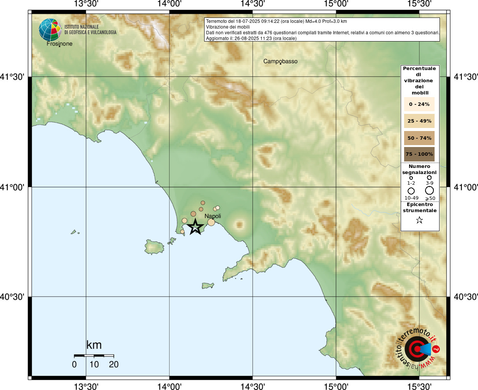Select the 75 - 100% legend swatch

(x=419, y=154)
